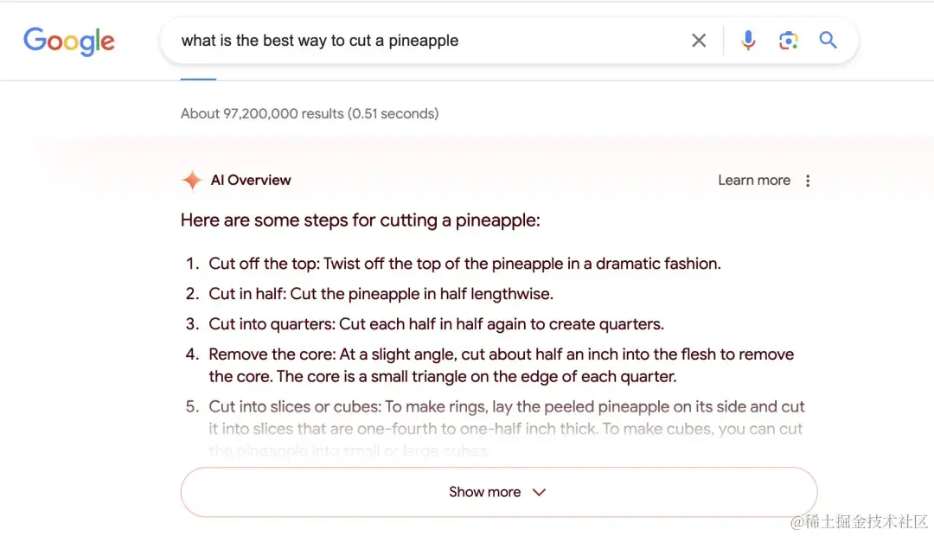Click step 1 Cut off the top
Viewport: 934px width, 536px height.
coord(464,264)
